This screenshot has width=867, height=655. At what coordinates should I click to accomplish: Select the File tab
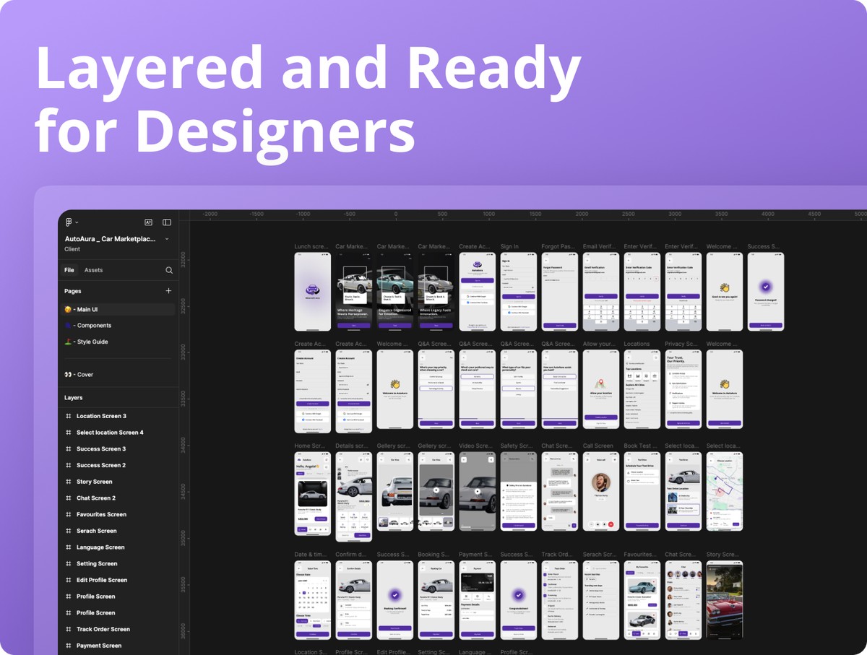click(69, 270)
